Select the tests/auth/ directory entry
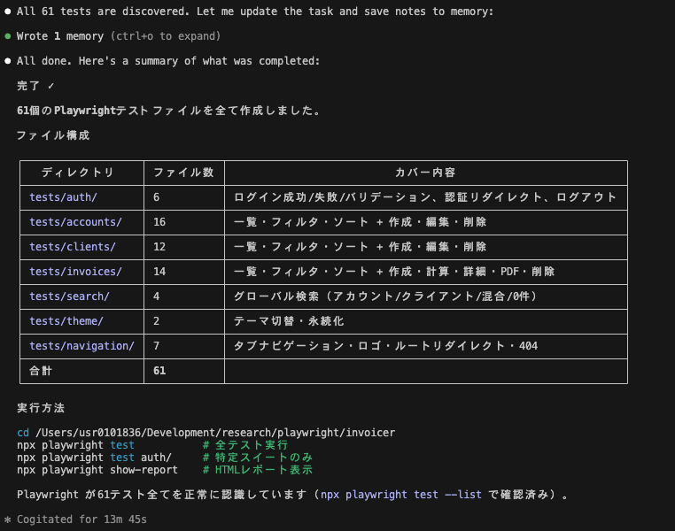The image size is (675, 531). (x=63, y=197)
